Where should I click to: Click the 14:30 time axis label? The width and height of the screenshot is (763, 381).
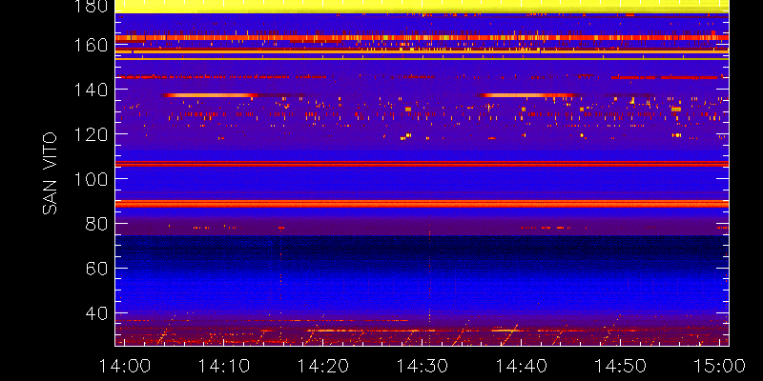point(422,366)
